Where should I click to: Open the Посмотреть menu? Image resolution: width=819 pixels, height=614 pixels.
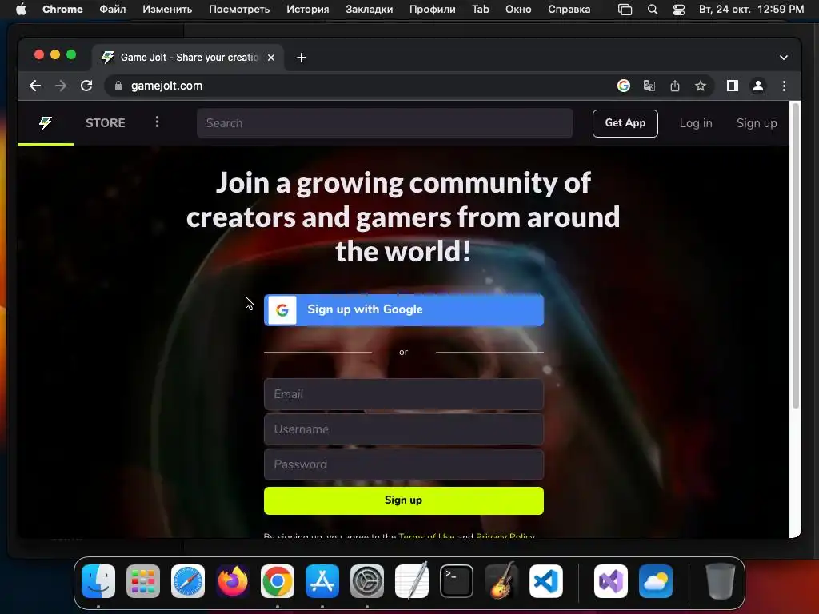click(239, 10)
